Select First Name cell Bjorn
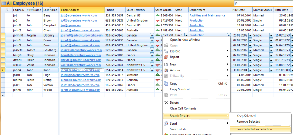The width and height of the screenshot is (293, 135). point(34,80)
